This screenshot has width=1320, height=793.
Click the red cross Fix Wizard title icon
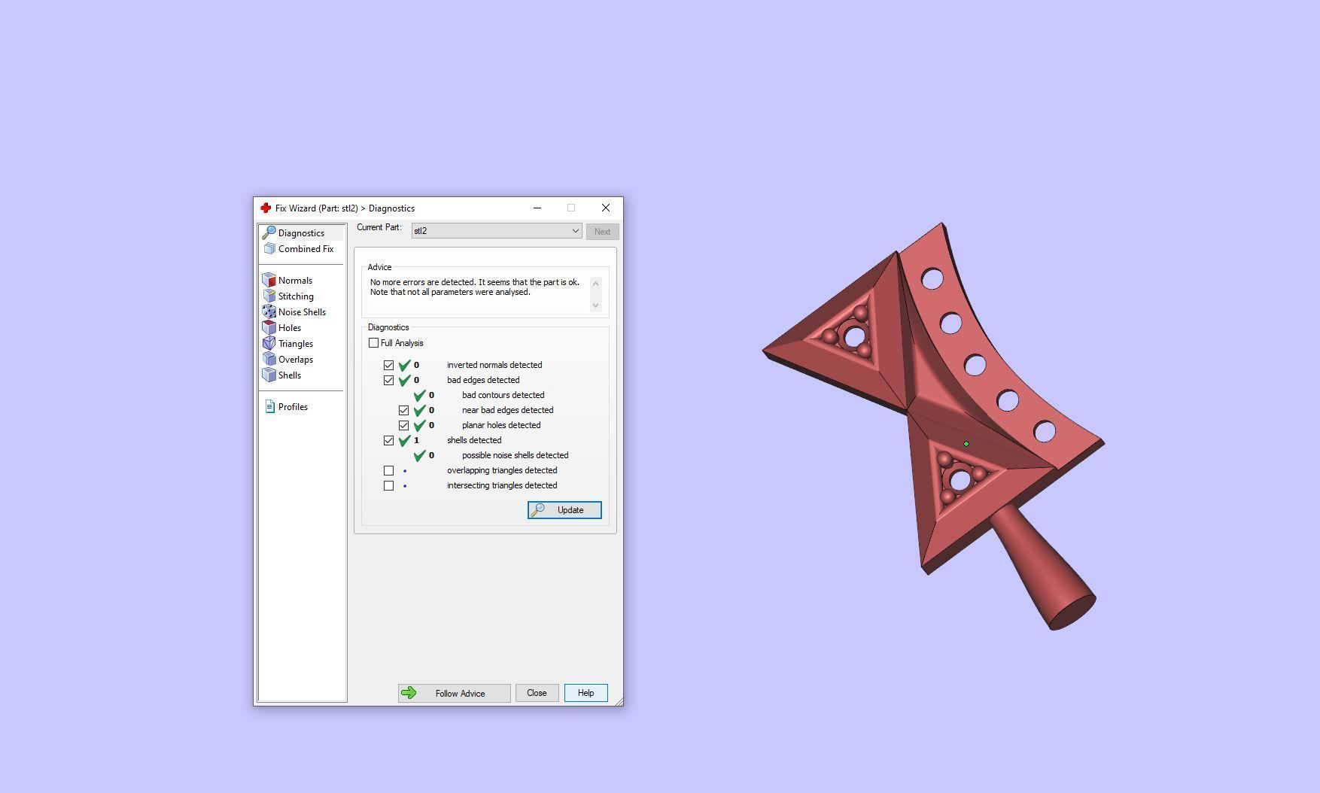coord(265,208)
